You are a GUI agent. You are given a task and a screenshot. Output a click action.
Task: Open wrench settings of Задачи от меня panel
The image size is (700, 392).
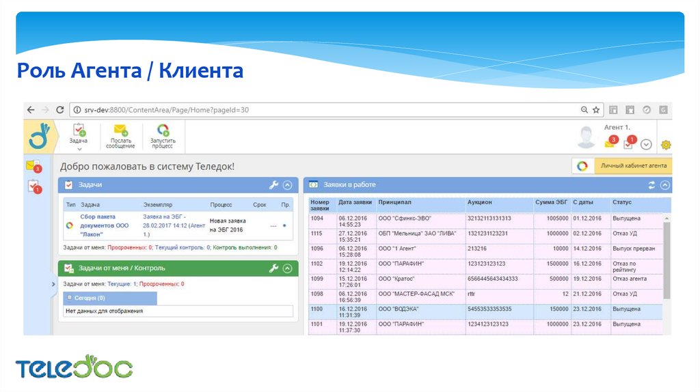[x=273, y=268]
